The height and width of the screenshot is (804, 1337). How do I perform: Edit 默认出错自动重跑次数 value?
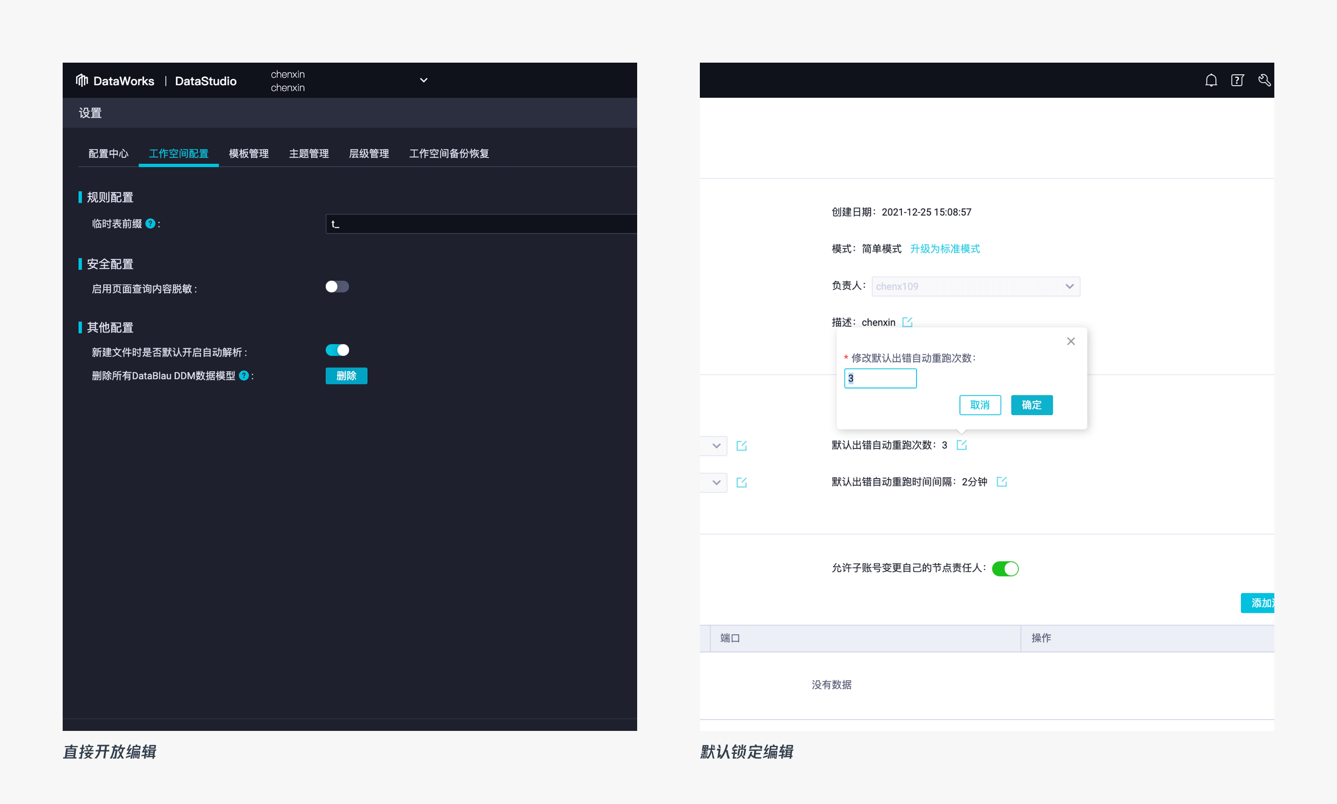tap(961, 445)
